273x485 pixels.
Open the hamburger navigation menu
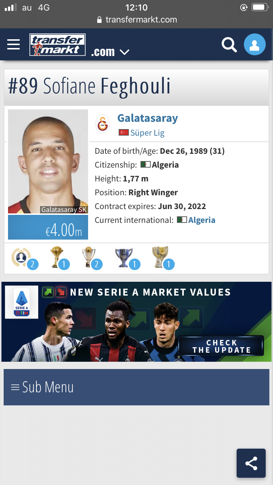pyautogui.click(x=13, y=45)
